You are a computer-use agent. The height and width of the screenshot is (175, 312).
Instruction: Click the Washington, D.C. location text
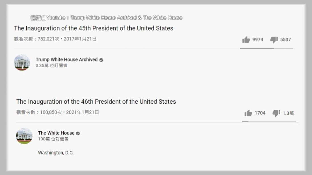[56, 153]
